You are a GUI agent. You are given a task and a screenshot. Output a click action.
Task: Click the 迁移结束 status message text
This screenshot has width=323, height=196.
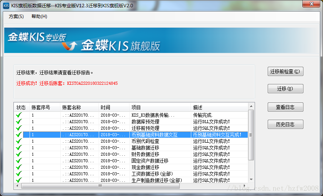pyautogui.click(x=55, y=72)
